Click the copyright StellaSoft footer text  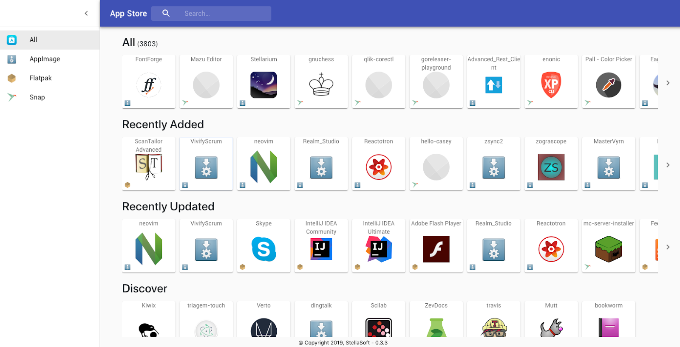click(x=343, y=343)
